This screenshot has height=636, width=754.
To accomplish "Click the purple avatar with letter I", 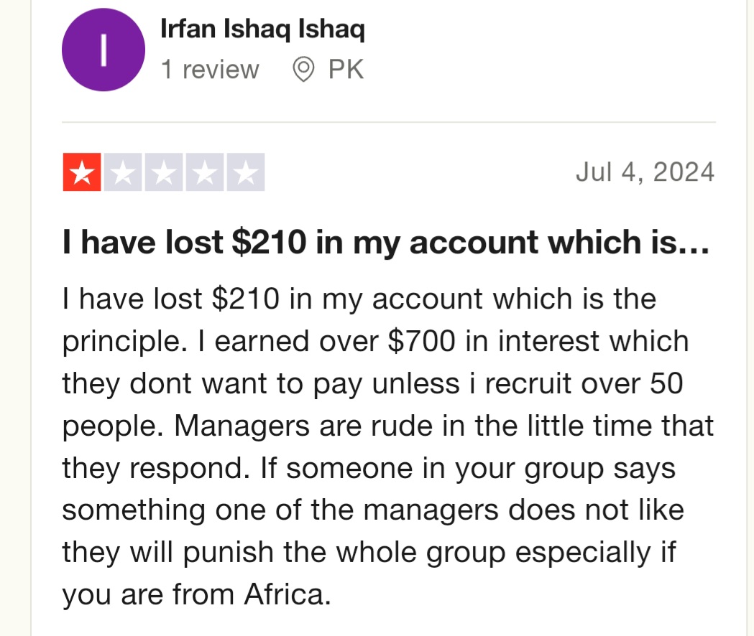I will pyautogui.click(x=104, y=50).
